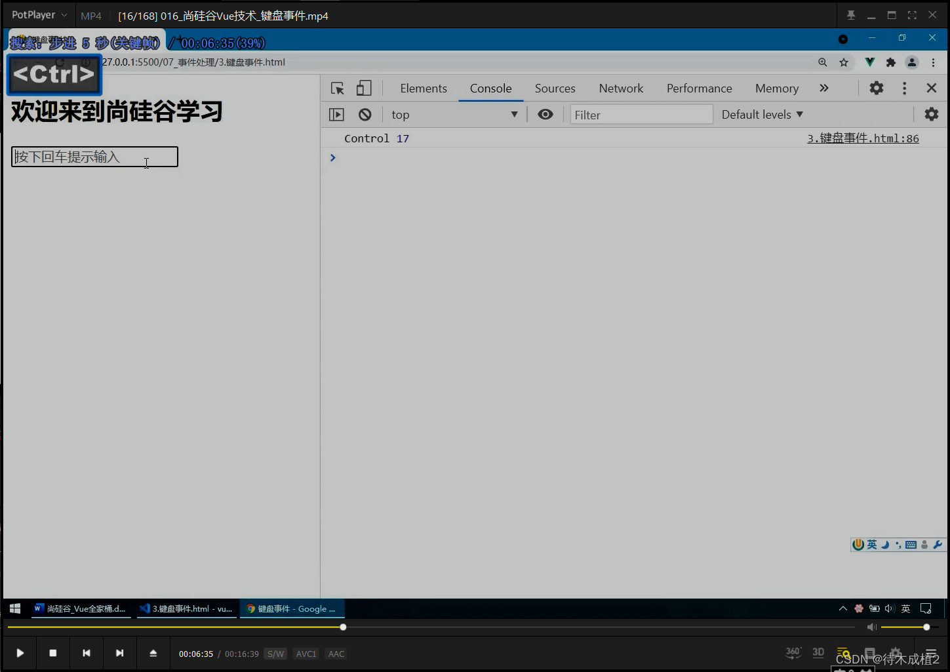950x672 pixels.
Task: Click the S/W decoder indicator
Action: point(275,654)
